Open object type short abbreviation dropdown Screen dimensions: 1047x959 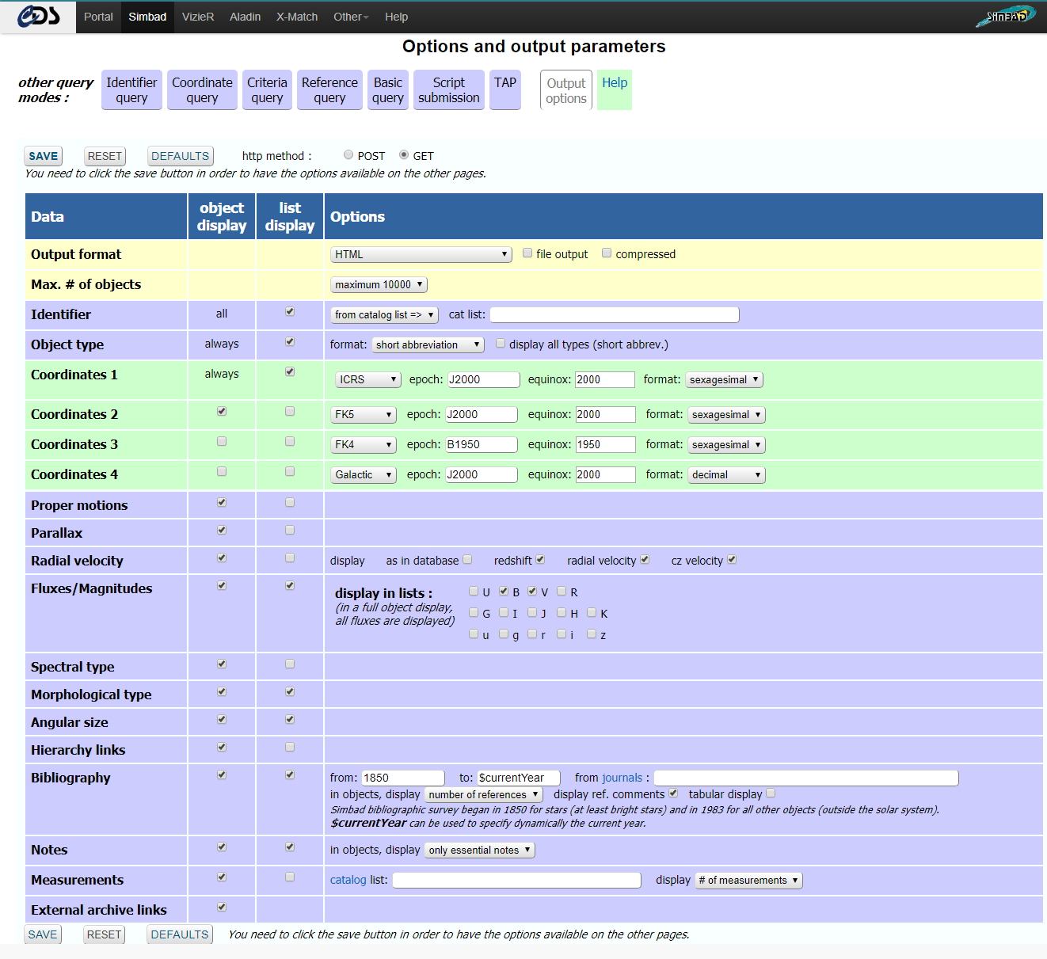(428, 344)
